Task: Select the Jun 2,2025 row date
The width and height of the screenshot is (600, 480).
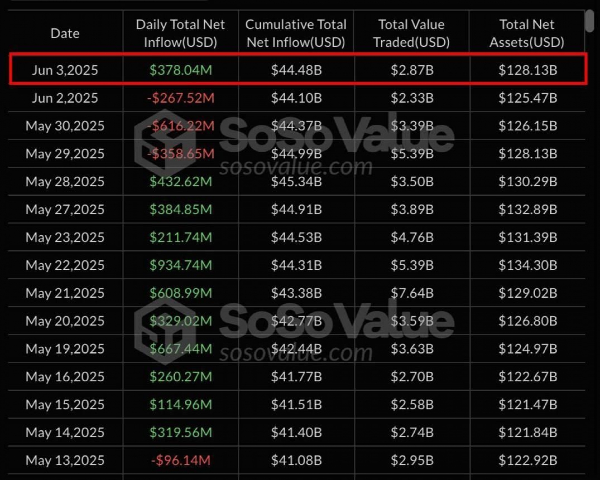Action: click(65, 98)
